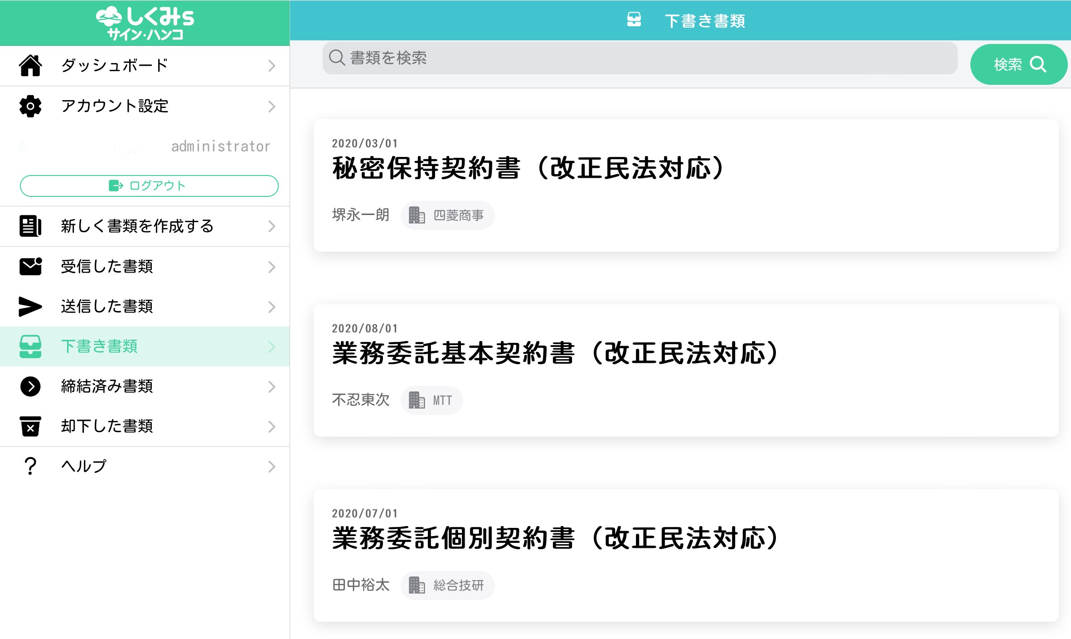
Task: Expand the 新しく書類を作成する chevron
Action: click(271, 226)
